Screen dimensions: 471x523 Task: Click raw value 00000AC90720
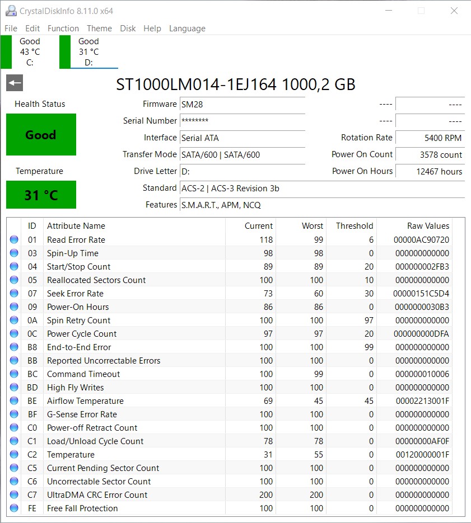[x=421, y=240]
